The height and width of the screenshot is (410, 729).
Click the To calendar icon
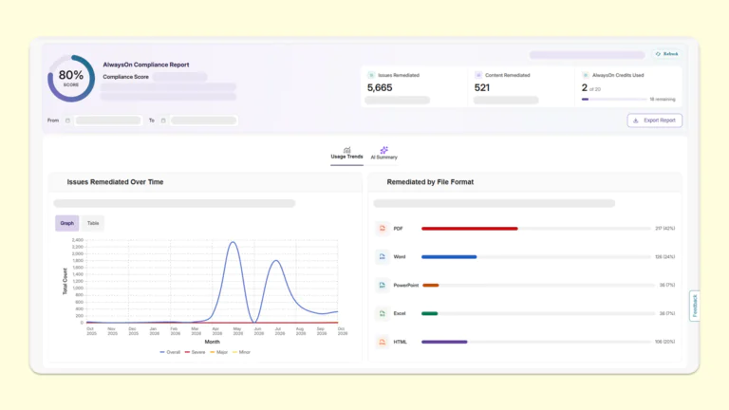[x=163, y=121]
